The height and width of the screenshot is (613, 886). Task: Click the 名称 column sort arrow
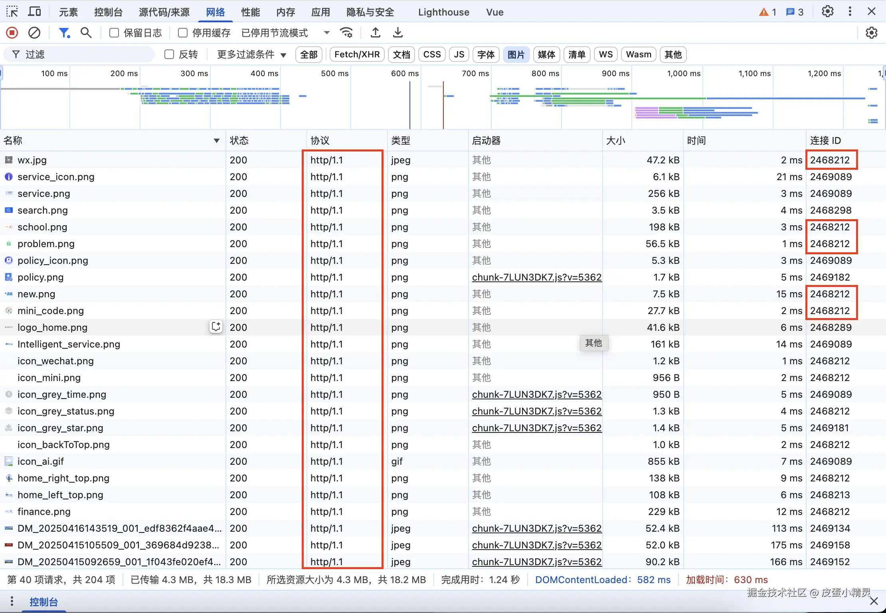tap(216, 140)
